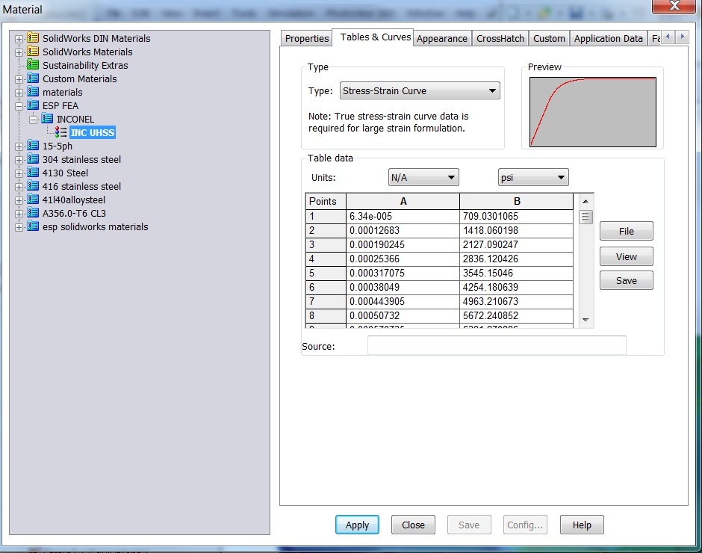The image size is (702, 553).
Task: Expand SolidWorks DIN Materials tree node
Action: click(x=19, y=39)
